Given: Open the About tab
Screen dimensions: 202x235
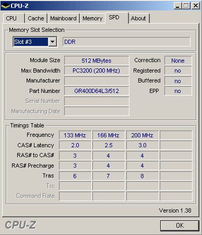Looking at the screenshot, I should pos(139,18).
